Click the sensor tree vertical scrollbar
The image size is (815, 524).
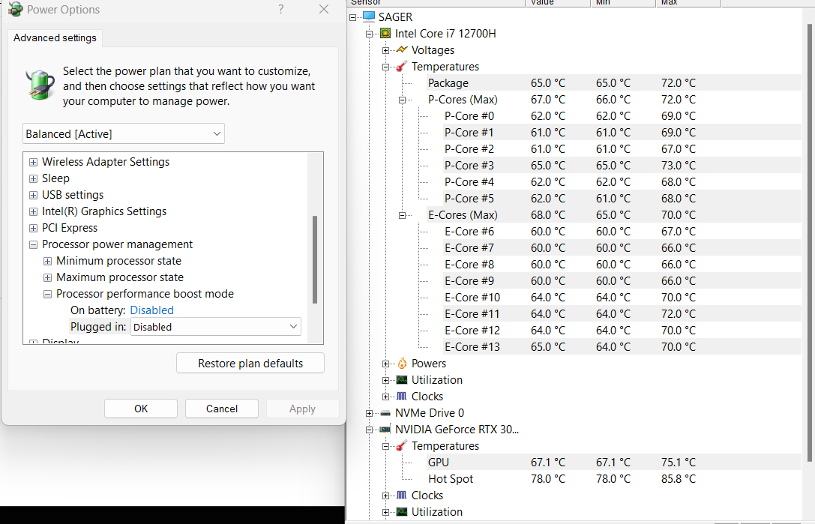coord(809,244)
